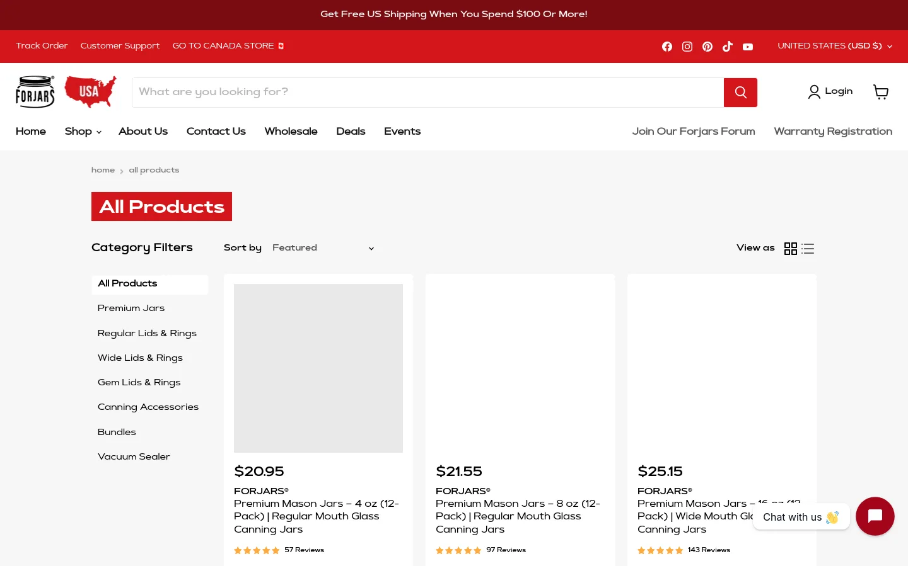The height and width of the screenshot is (566, 908).
Task: Click the USA map logo
Action: point(90,91)
